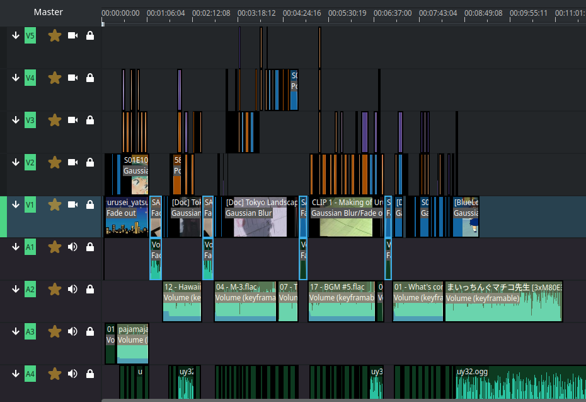586x402 pixels.
Task: Collapse the V5 video track
Action: 16,36
